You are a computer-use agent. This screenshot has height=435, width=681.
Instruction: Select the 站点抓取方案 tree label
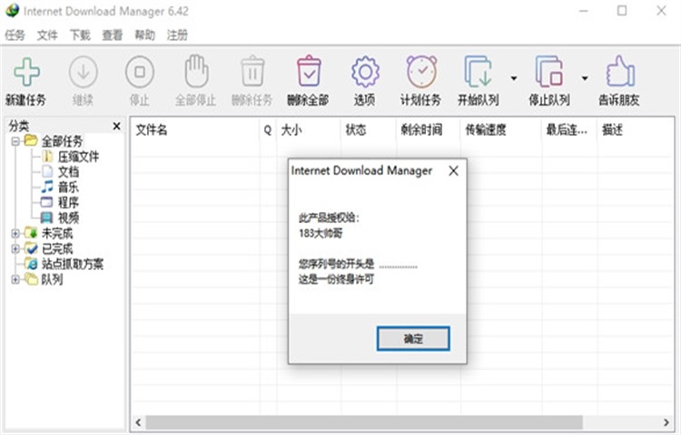coord(73,264)
